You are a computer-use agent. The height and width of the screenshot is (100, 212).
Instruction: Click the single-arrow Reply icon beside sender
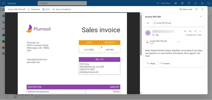tap(185, 31)
